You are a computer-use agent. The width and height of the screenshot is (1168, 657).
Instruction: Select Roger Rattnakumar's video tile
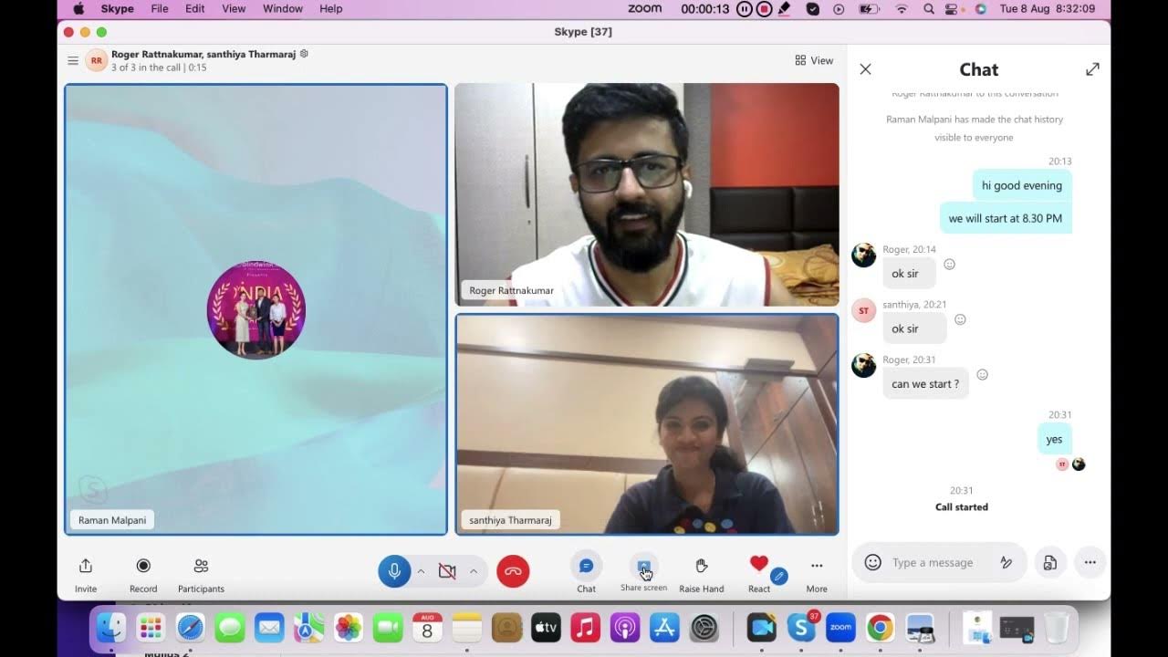tap(647, 194)
